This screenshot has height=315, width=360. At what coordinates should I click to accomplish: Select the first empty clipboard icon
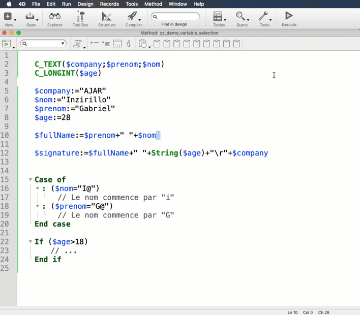157,44
